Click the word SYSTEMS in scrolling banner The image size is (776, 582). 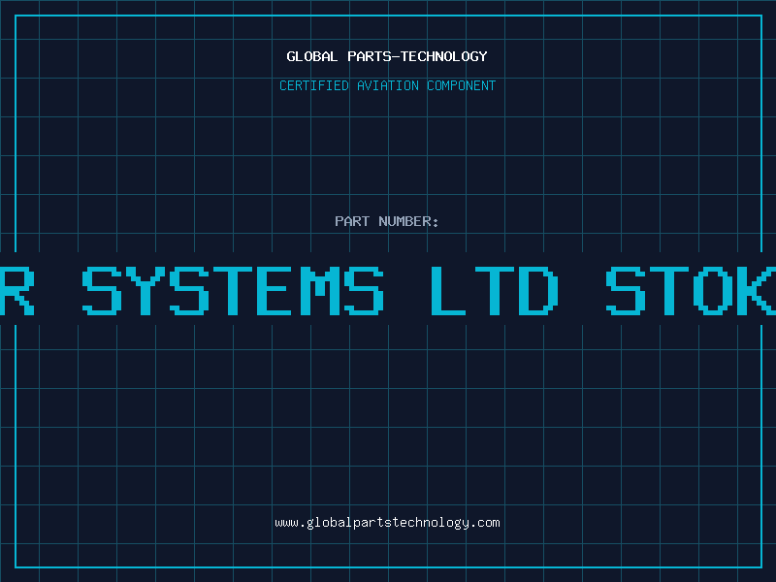point(233,290)
